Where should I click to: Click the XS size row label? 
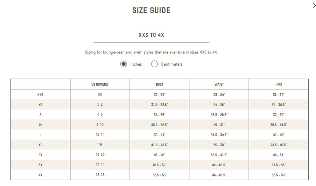tap(40, 105)
